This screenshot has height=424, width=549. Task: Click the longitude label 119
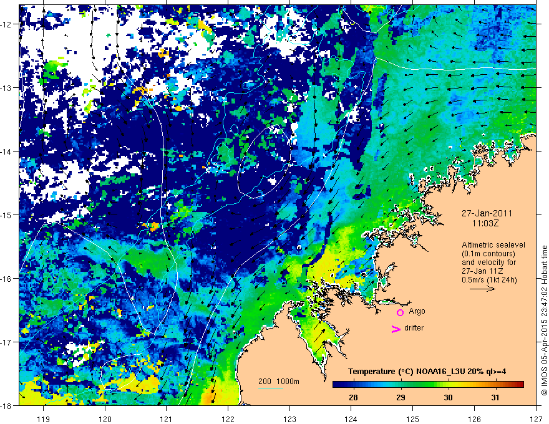44,419
